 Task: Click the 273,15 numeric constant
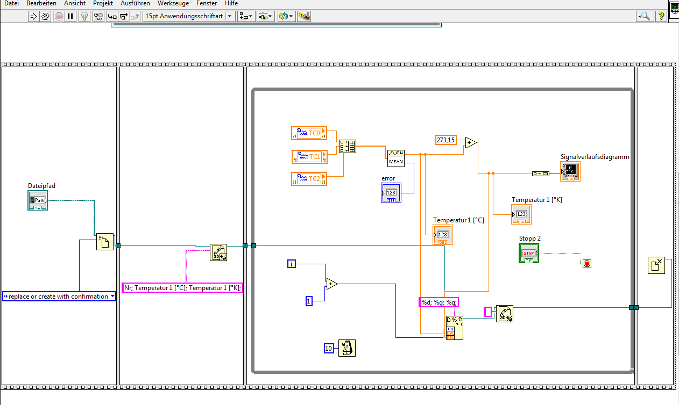[446, 140]
